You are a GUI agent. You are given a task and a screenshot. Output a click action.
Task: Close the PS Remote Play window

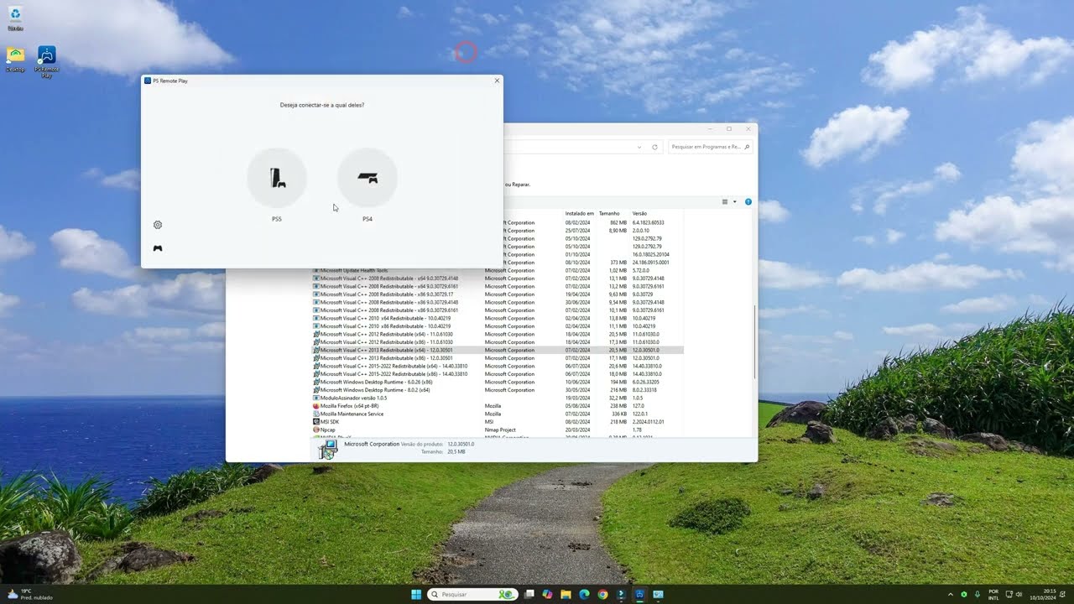497,81
